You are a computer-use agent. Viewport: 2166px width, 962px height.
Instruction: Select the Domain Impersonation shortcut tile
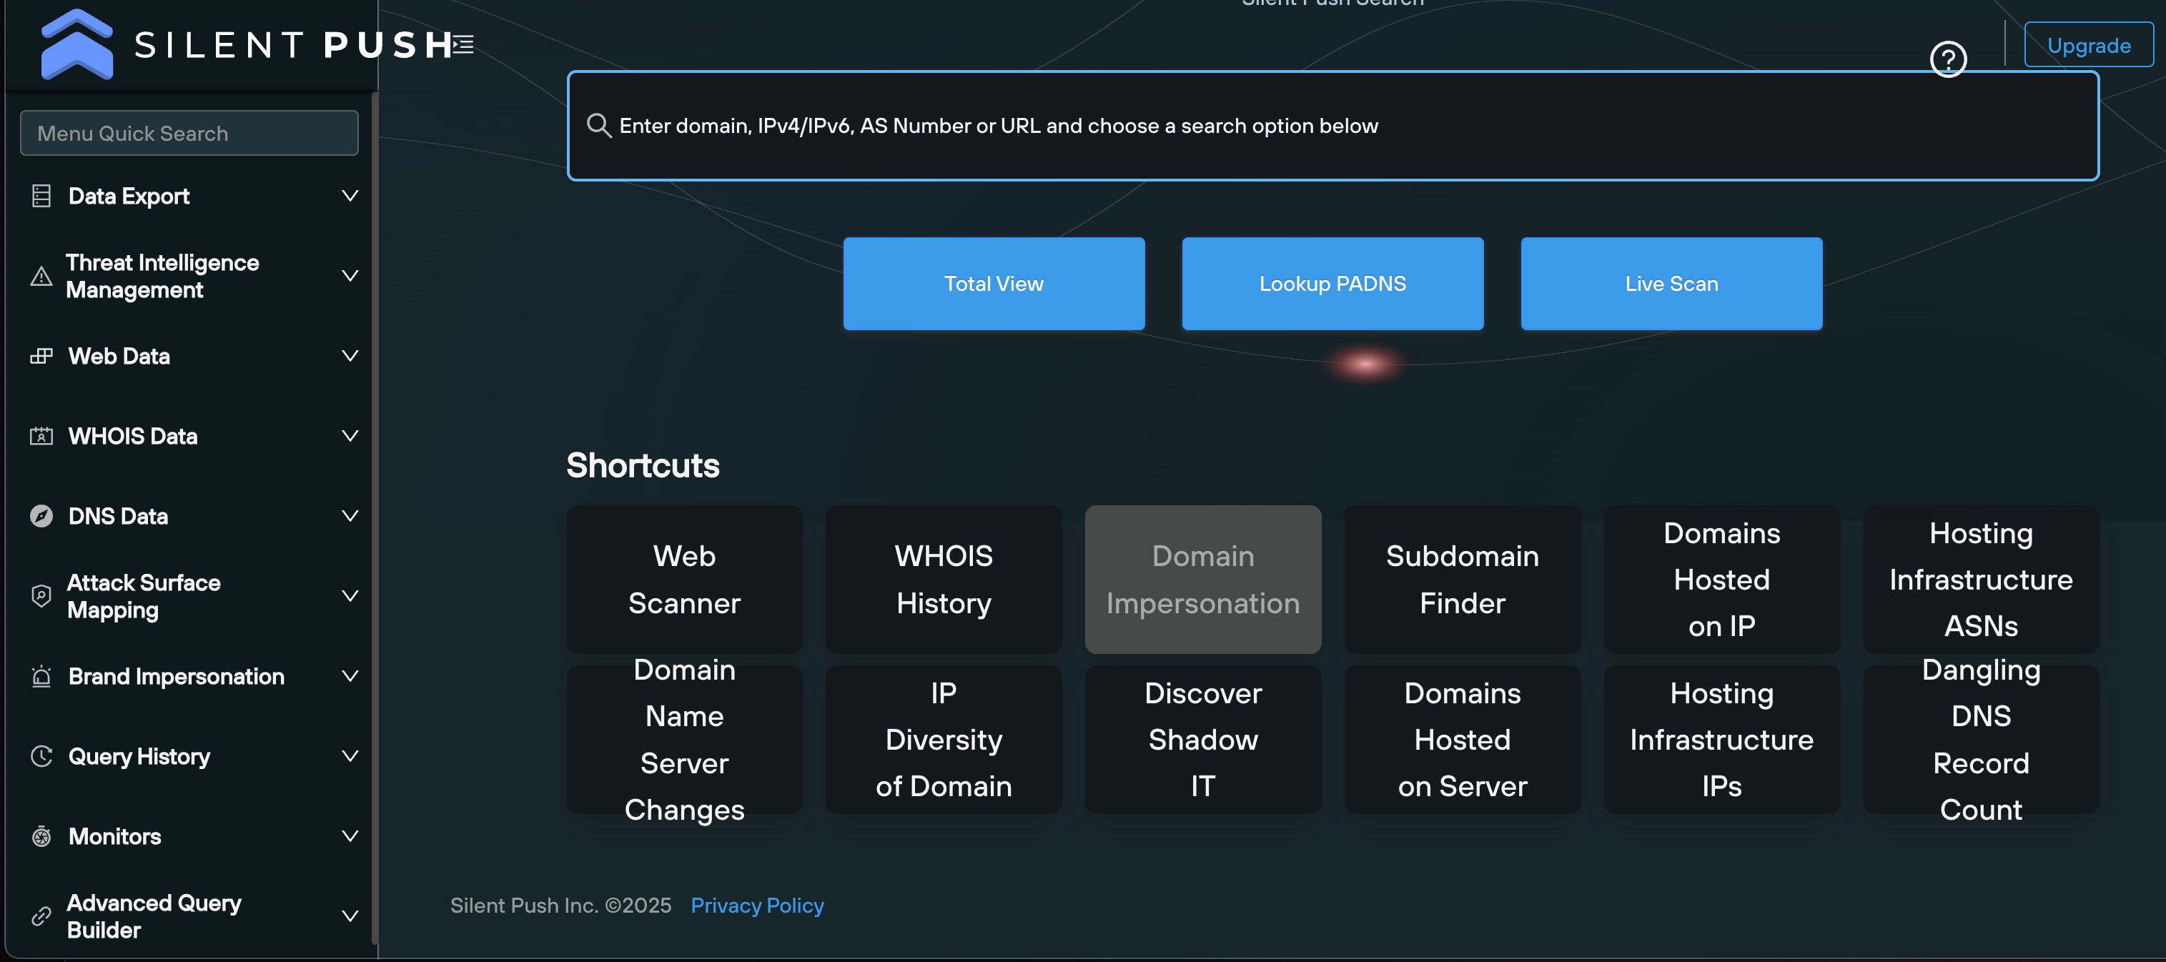pyautogui.click(x=1202, y=580)
